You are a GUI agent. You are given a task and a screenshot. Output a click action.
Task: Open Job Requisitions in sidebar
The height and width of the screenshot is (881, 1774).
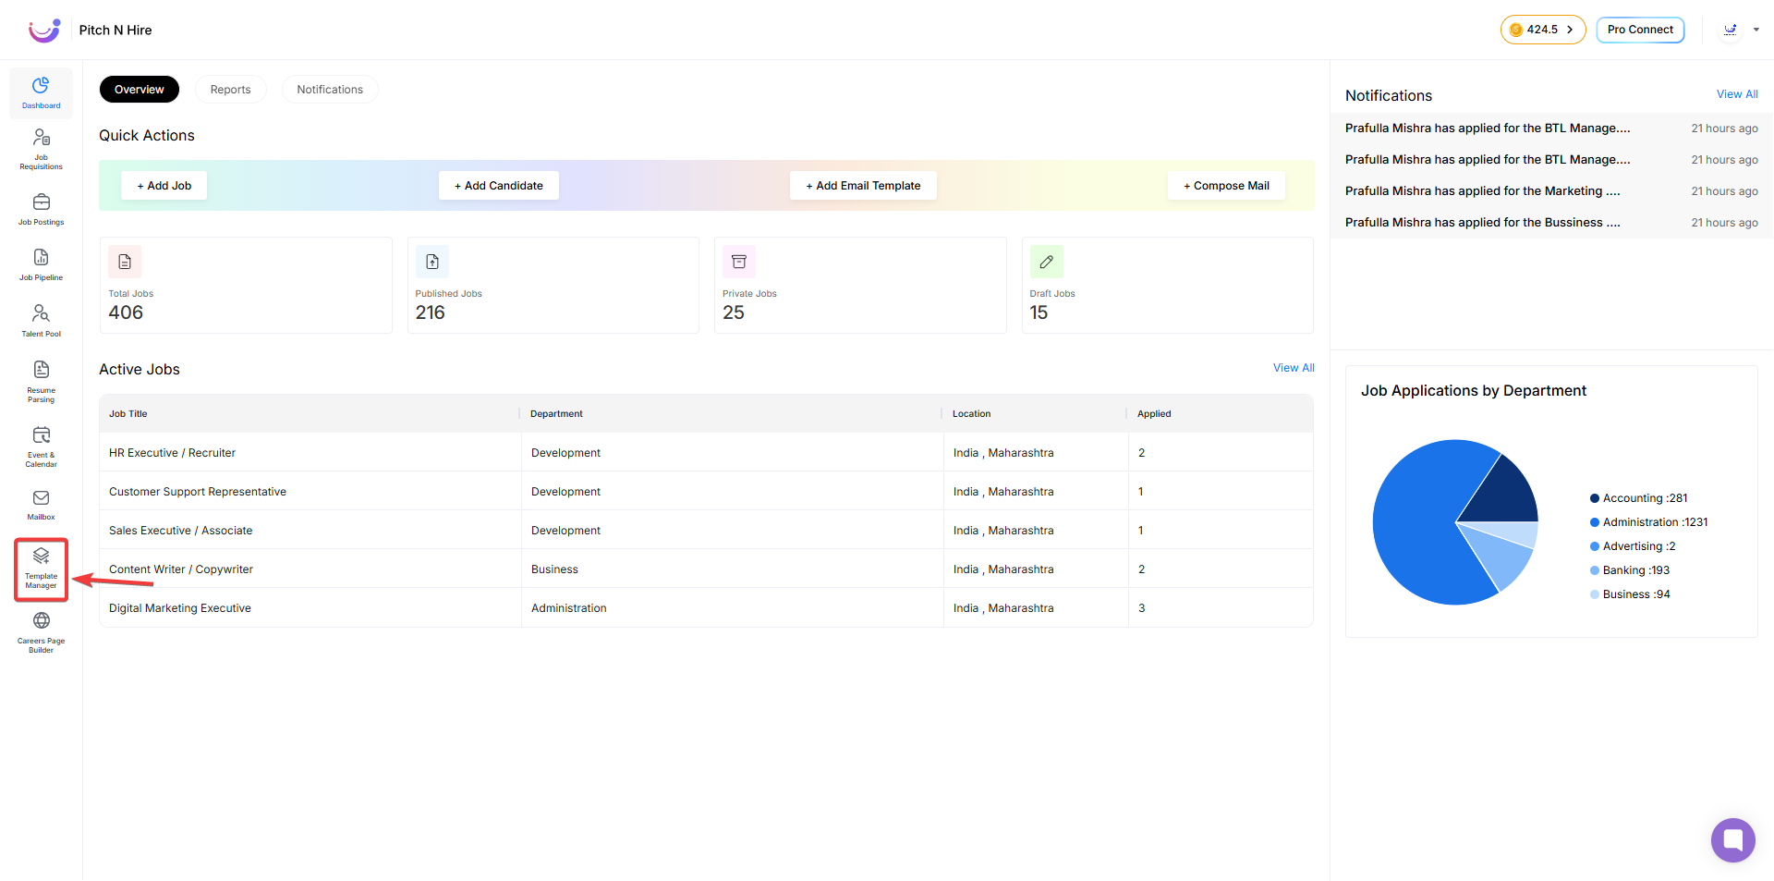[x=41, y=149]
